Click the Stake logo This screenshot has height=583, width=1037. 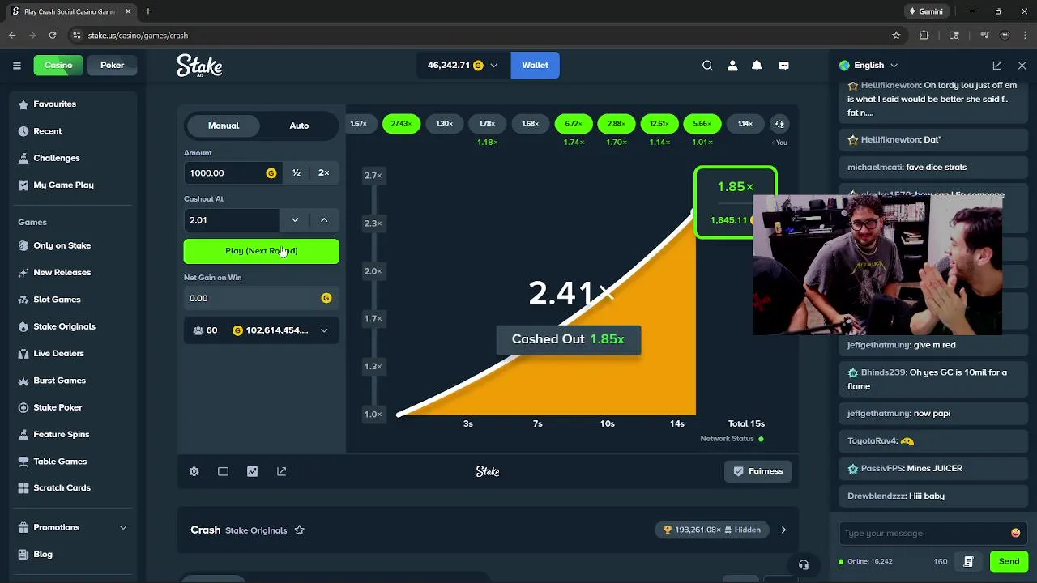[x=199, y=66]
